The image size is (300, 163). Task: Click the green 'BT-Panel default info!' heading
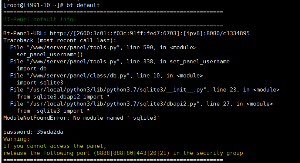40,19
